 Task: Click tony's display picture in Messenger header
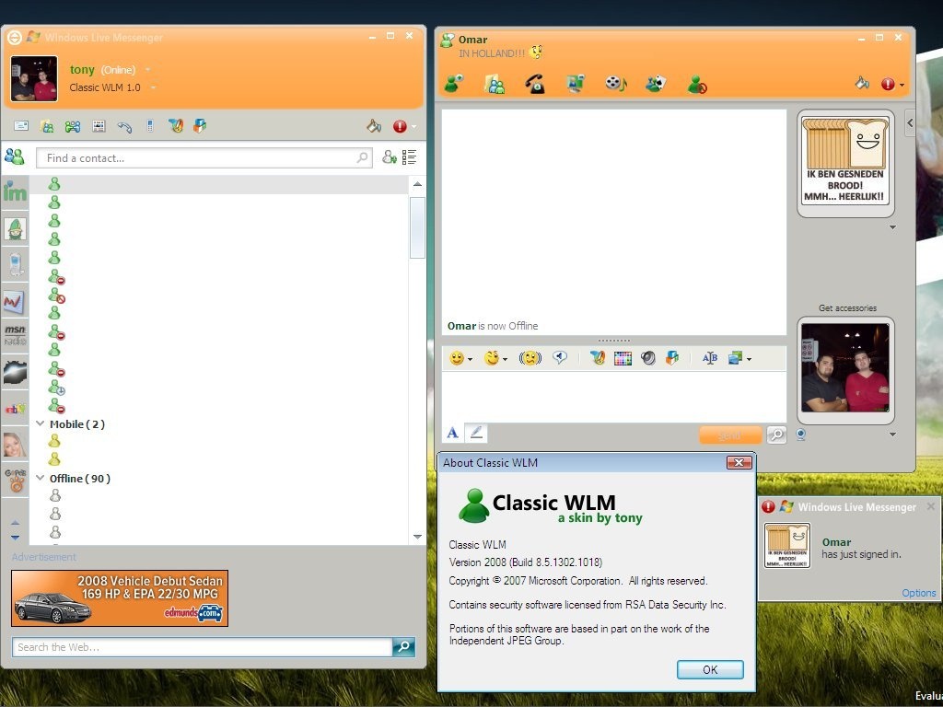pyautogui.click(x=34, y=79)
